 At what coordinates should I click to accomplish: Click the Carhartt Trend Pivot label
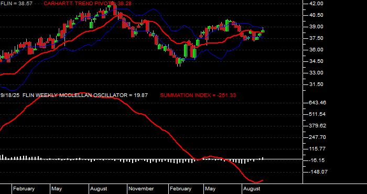click(x=88, y=4)
